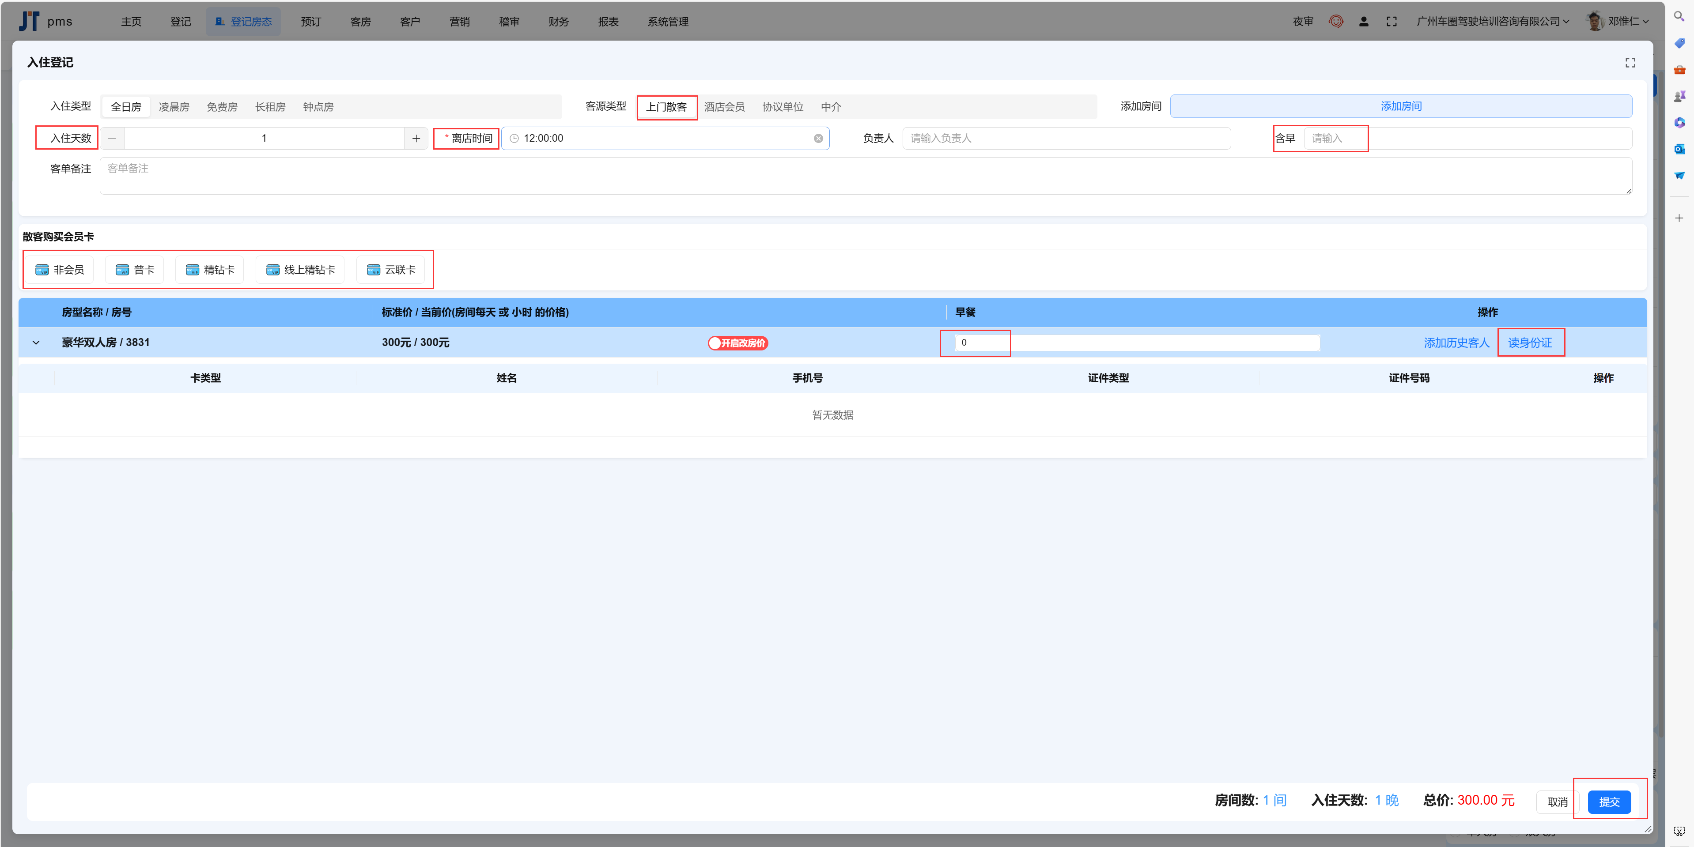Click the 负责人 input field
Image resolution: width=1694 pixels, height=847 pixels.
(x=1065, y=139)
